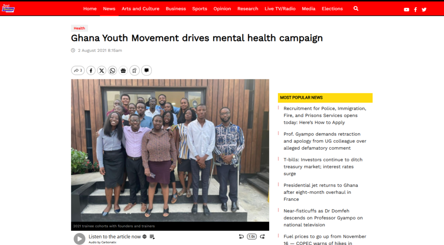Read Presidential jet returns to Ghana story
444x245 pixels.
(x=321, y=192)
